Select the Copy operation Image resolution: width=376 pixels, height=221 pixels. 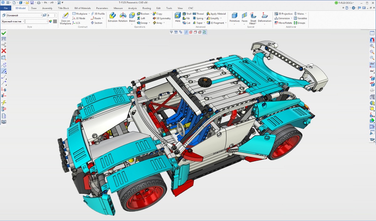tap(158, 14)
